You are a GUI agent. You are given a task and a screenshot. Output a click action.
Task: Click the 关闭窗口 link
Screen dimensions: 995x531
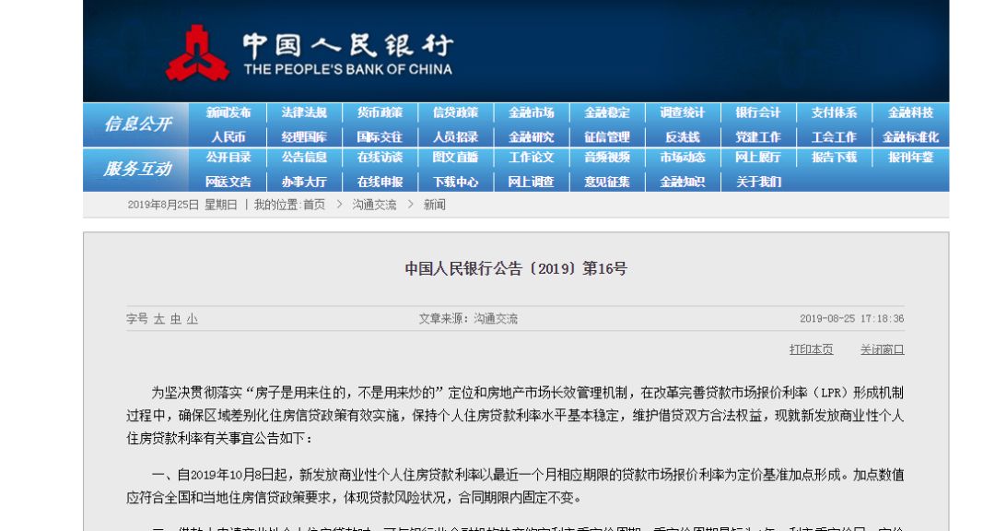point(882,349)
